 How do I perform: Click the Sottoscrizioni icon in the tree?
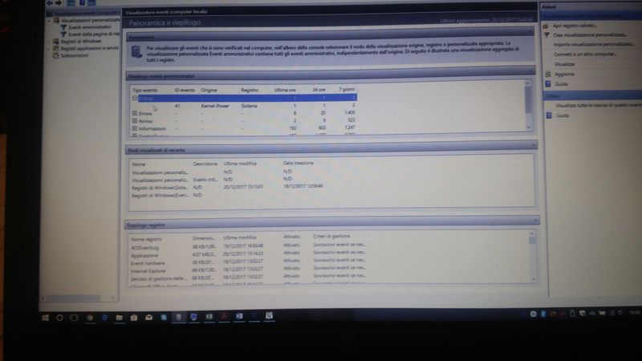click(56, 55)
